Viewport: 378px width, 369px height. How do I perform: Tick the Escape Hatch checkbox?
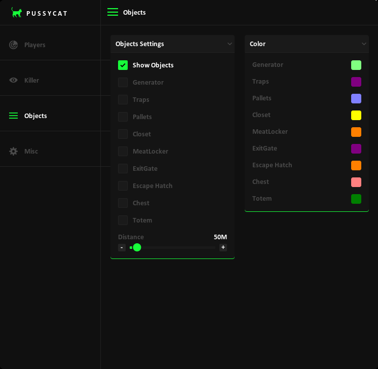(x=123, y=186)
